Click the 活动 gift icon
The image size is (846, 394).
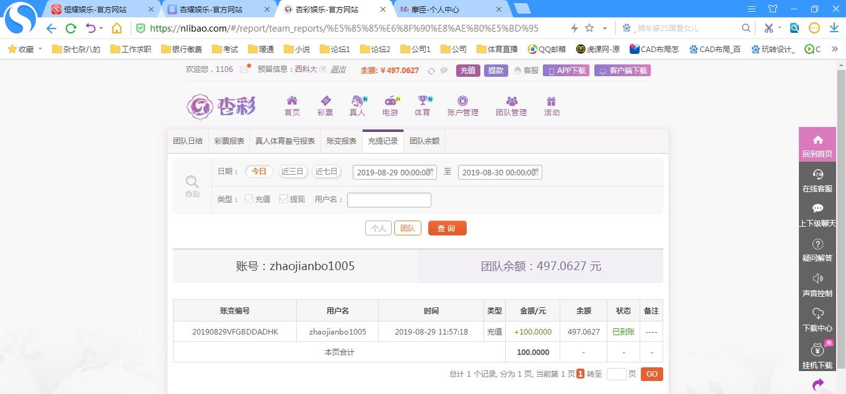[x=551, y=102]
